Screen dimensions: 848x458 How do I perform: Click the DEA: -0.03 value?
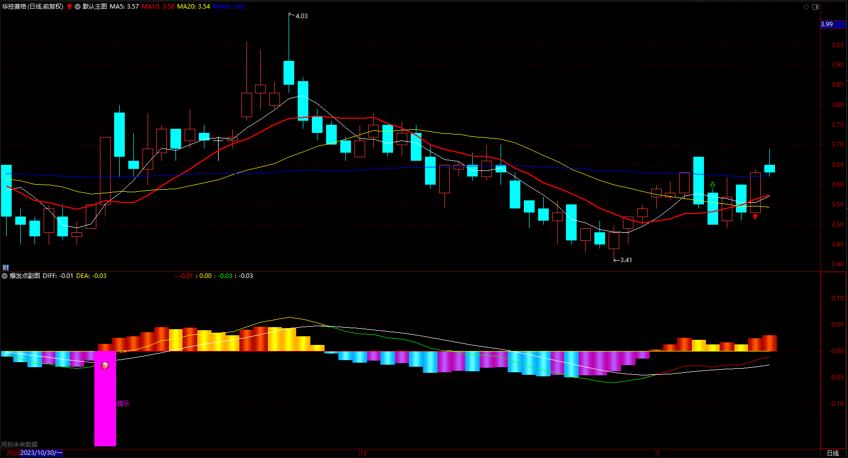click(x=91, y=276)
